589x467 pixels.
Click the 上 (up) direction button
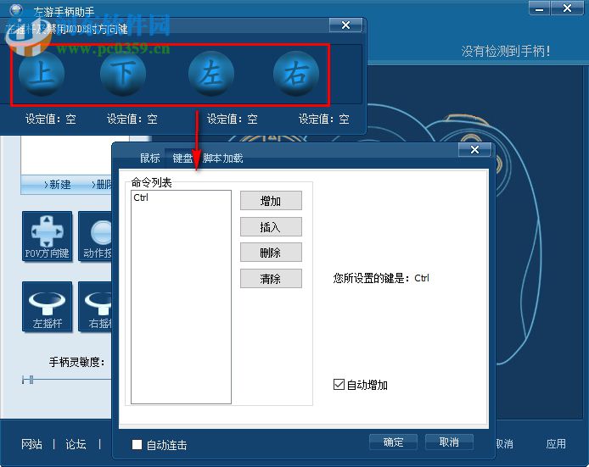(41, 75)
